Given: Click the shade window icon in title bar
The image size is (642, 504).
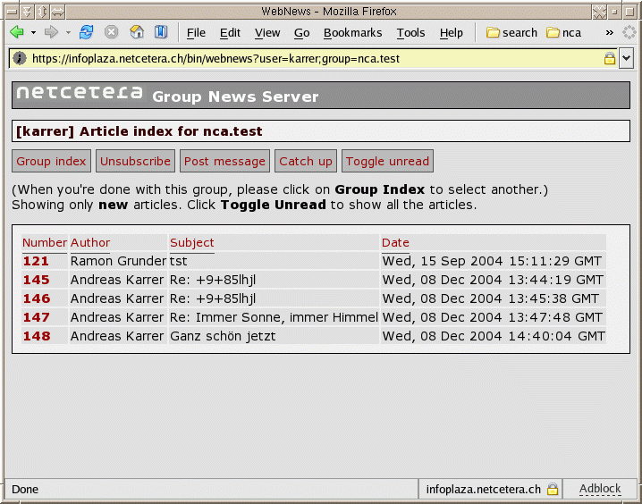Looking at the screenshot, I should pyautogui.click(x=27, y=12).
